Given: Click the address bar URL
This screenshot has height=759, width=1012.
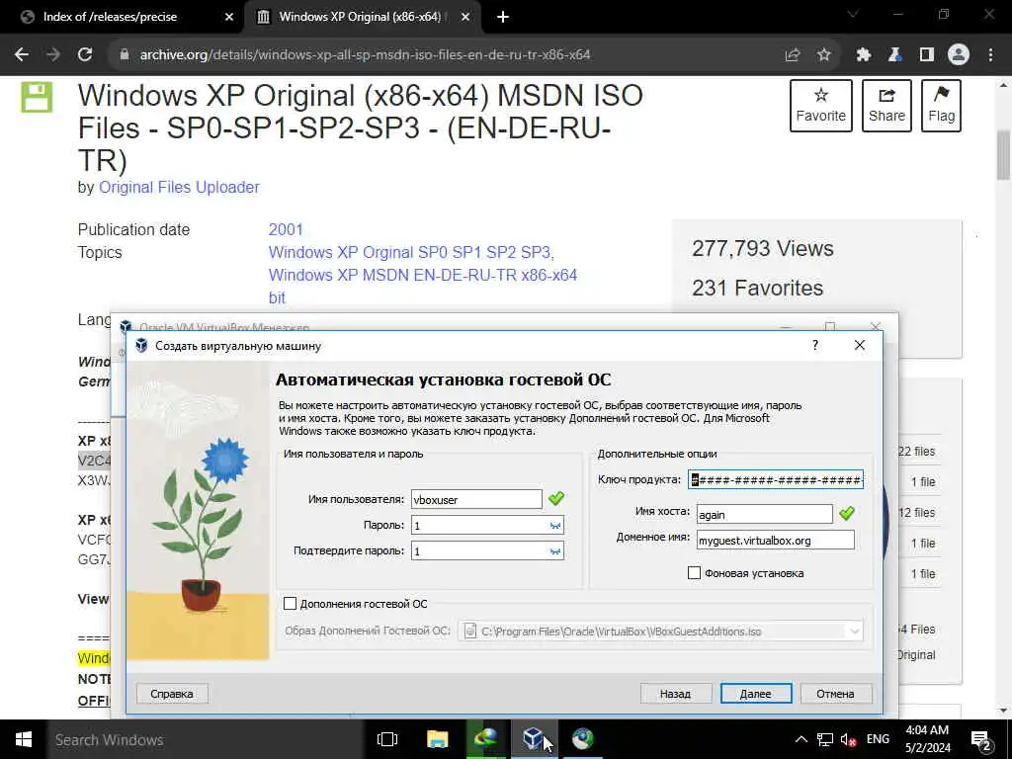Looking at the screenshot, I should coord(365,55).
